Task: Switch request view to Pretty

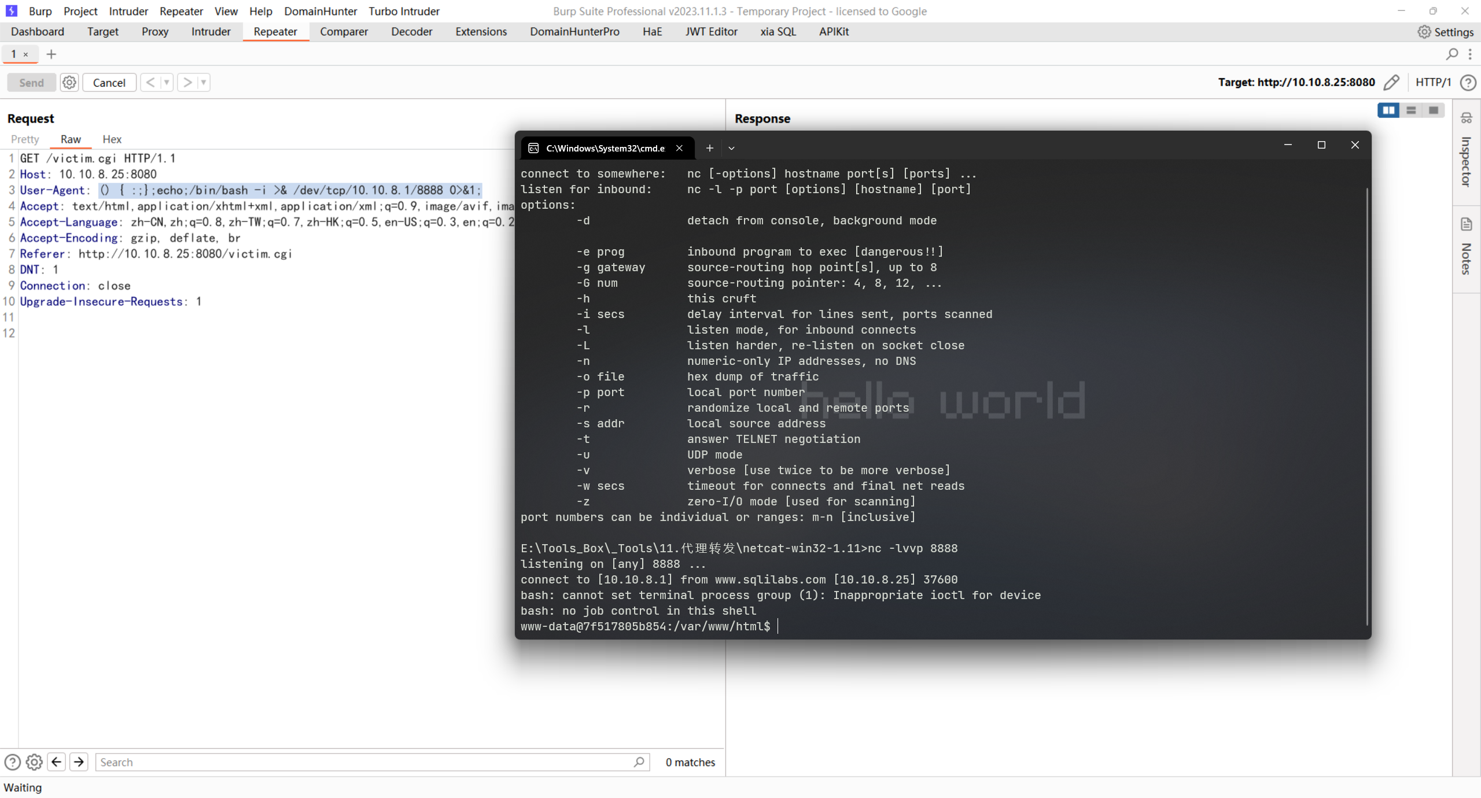Action: pyautogui.click(x=25, y=139)
